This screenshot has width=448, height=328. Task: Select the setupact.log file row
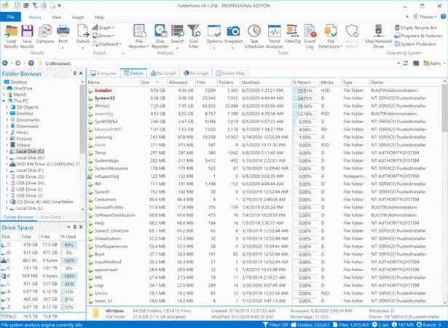tap(264, 176)
